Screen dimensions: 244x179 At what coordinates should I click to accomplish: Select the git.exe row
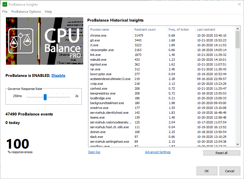tap(162, 40)
